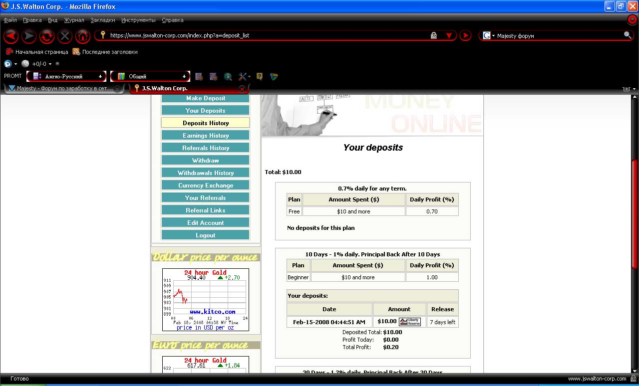Go to the Home page icon
This screenshot has width=639, height=386.
[83, 36]
